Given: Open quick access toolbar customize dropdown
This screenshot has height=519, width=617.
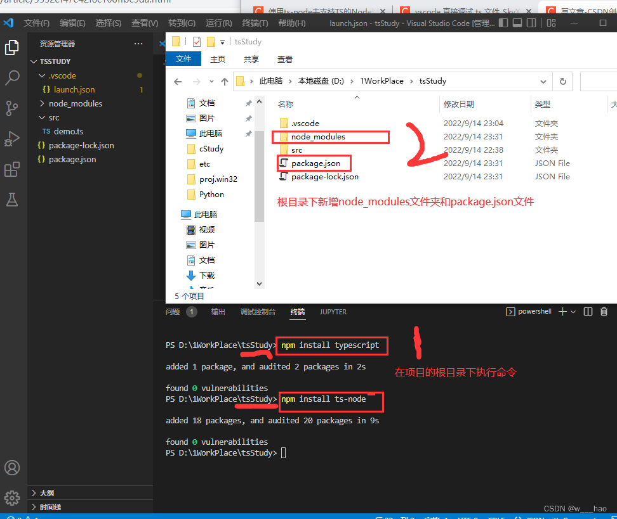Looking at the screenshot, I should coord(222,42).
